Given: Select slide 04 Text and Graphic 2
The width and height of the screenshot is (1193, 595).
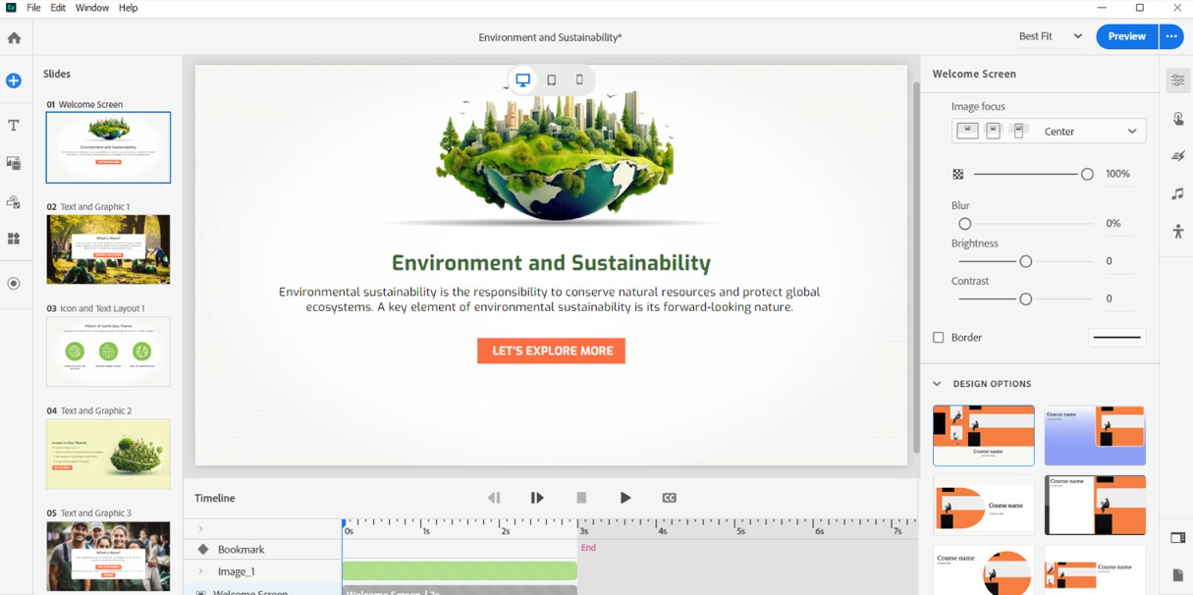Looking at the screenshot, I should [108, 454].
